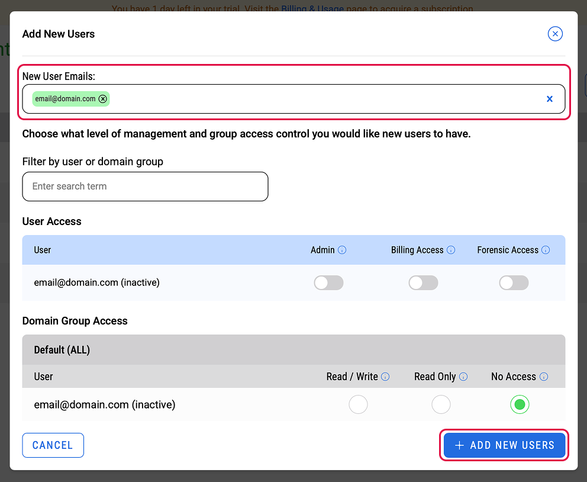
Task: Focus the Enter search term field
Action: pos(145,187)
